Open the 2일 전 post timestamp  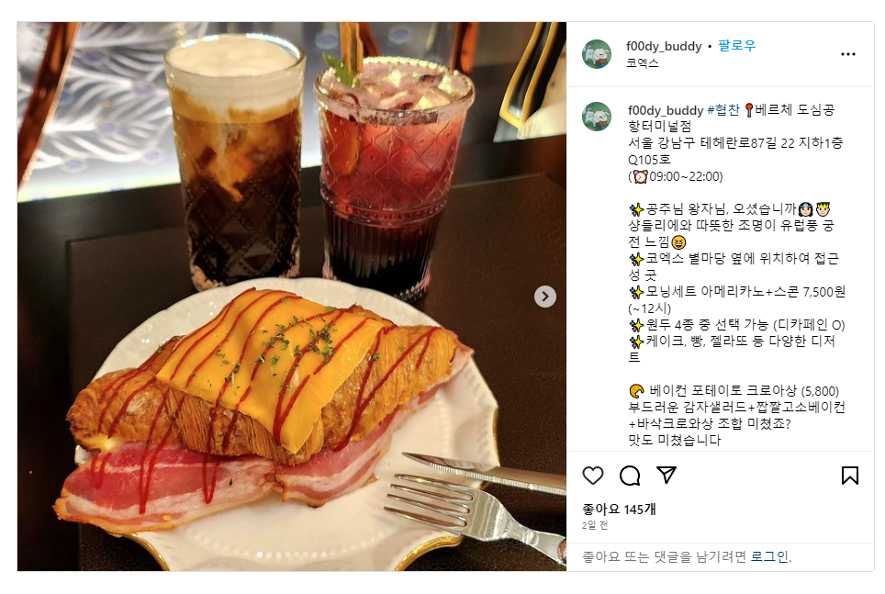coord(595,525)
